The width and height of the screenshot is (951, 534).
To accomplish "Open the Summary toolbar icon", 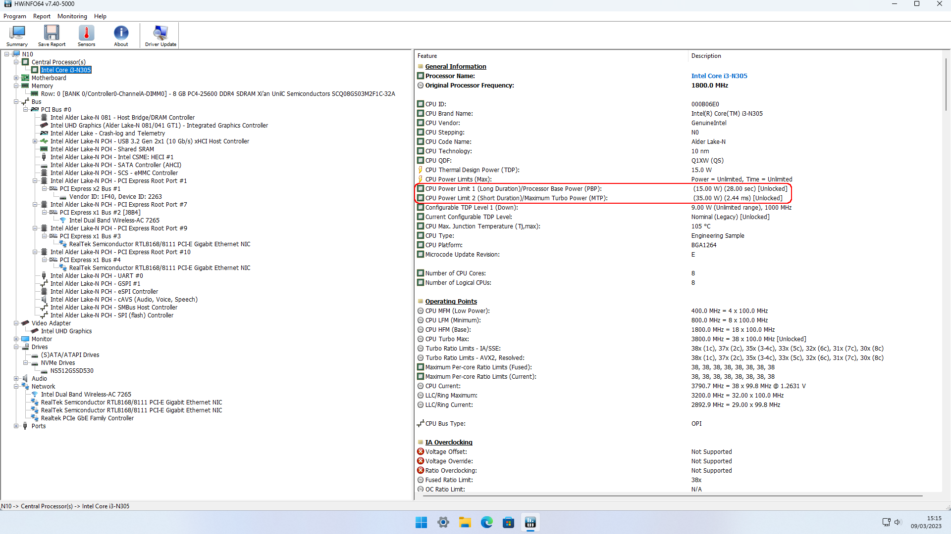I will [x=17, y=36].
